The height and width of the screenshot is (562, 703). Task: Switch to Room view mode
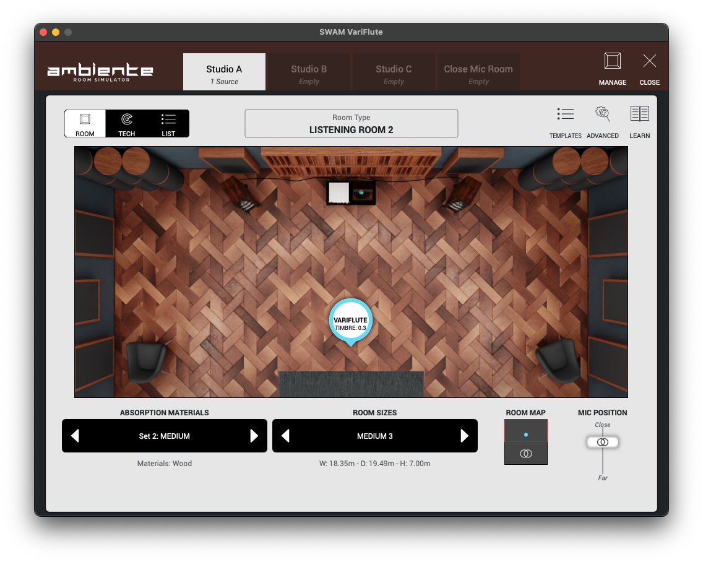coord(85,124)
